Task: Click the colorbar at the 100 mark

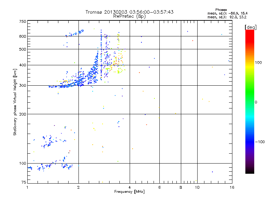Action: (x=250, y=63)
